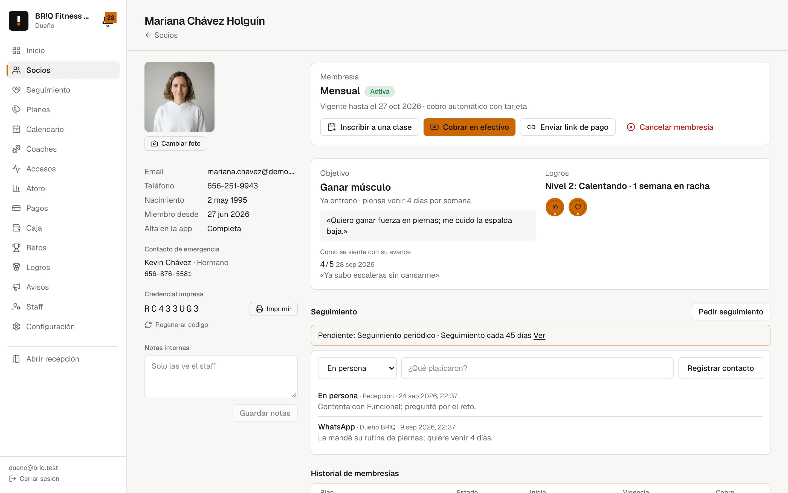788x493 pixels.
Task: Click Cerrar sesión to log out
Action: click(x=34, y=479)
